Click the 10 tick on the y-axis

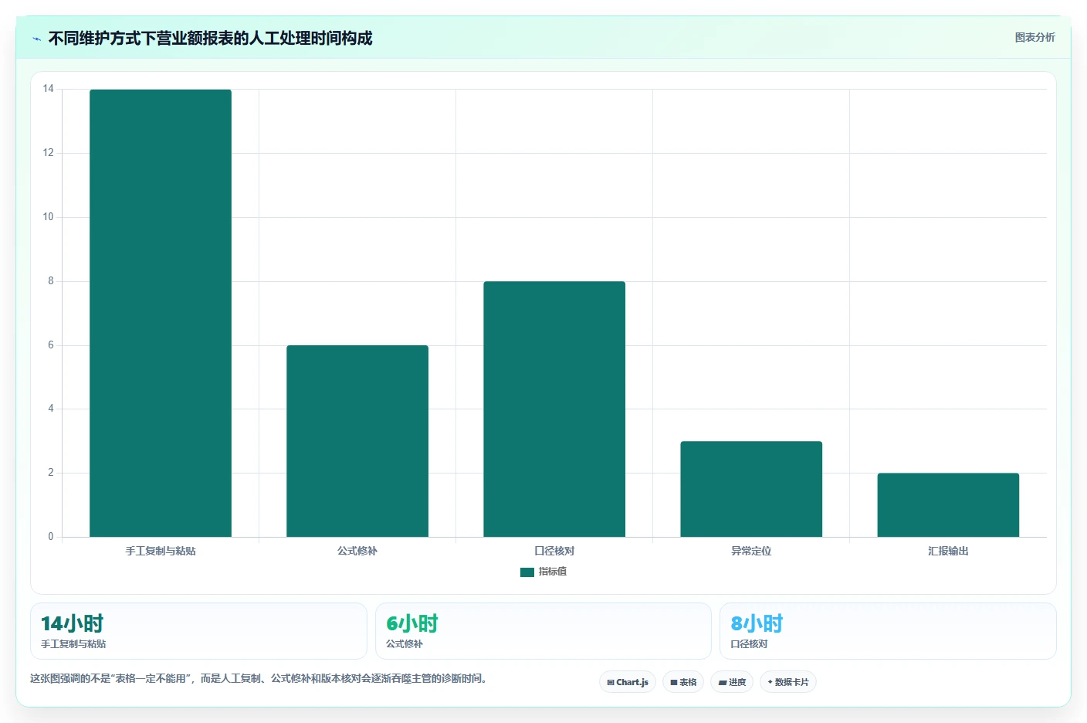(x=49, y=217)
